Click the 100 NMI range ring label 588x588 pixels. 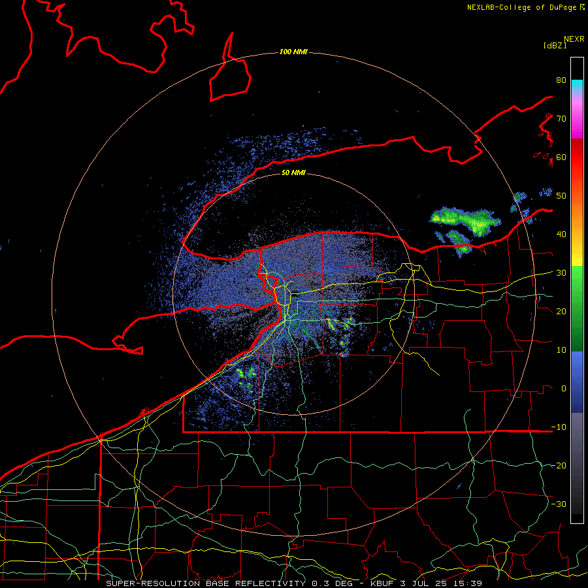(293, 52)
